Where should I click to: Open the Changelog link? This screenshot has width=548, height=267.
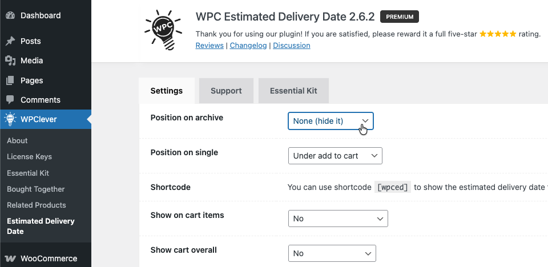point(248,46)
